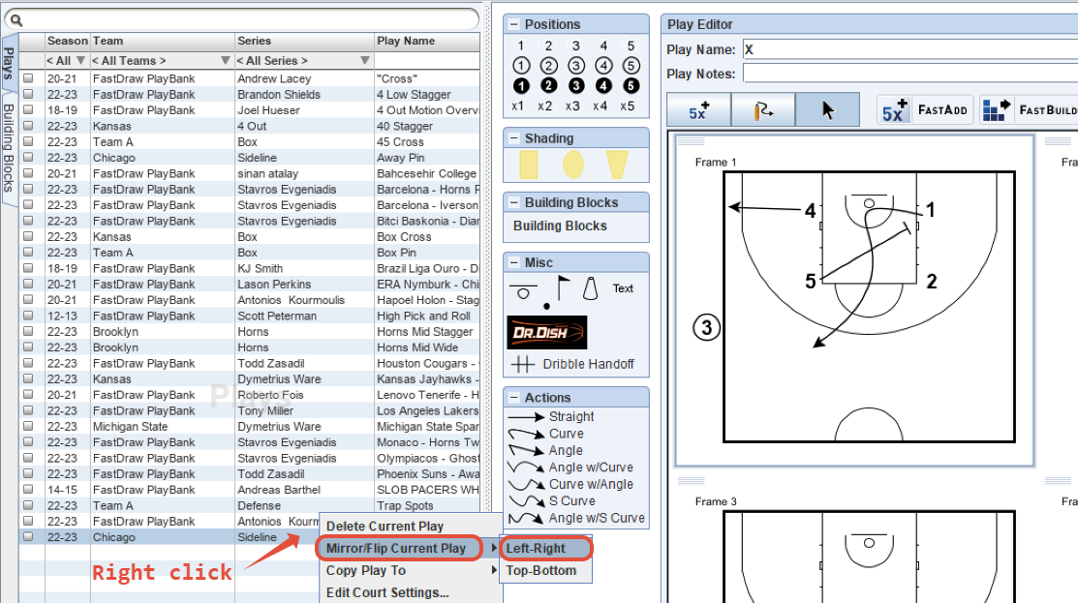Activate the pointer selection tool
The image size is (1078, 603).
coord(828,110)
